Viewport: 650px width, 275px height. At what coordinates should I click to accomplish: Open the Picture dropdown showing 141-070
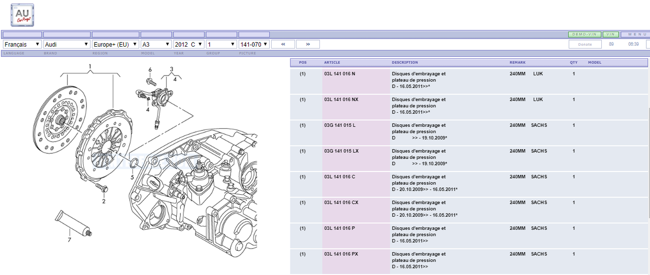pos(253,45)
